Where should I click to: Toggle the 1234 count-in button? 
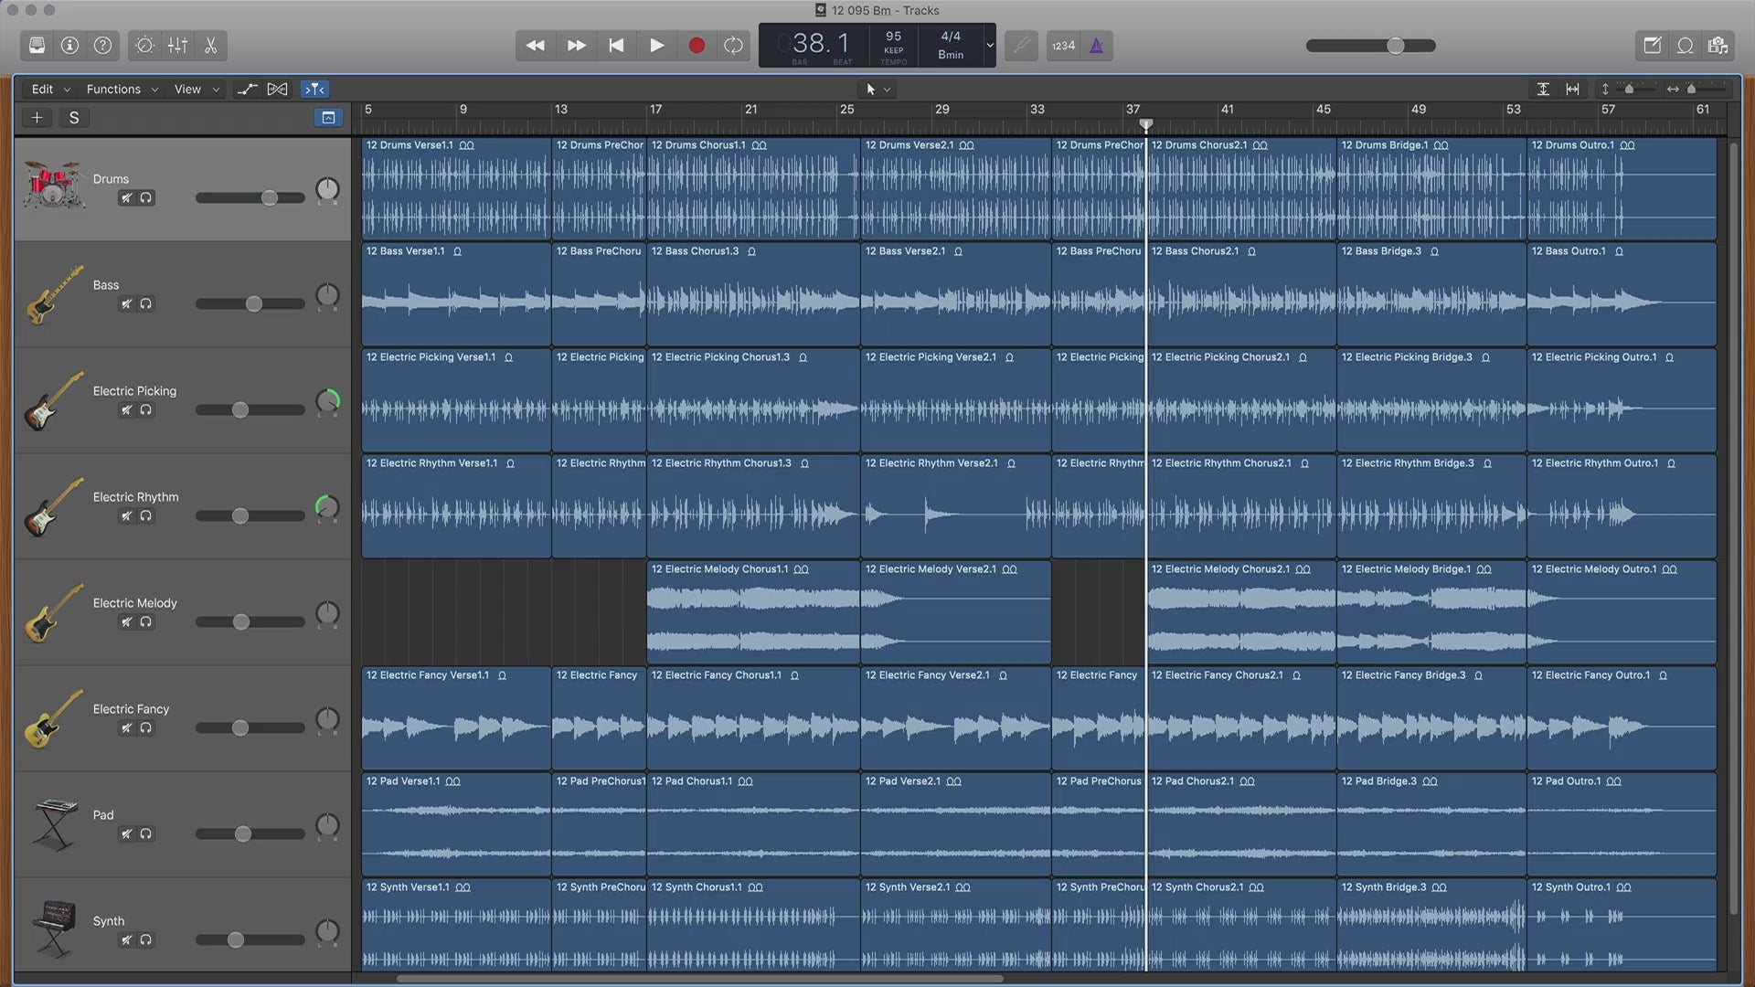(x=1063, y=46)
